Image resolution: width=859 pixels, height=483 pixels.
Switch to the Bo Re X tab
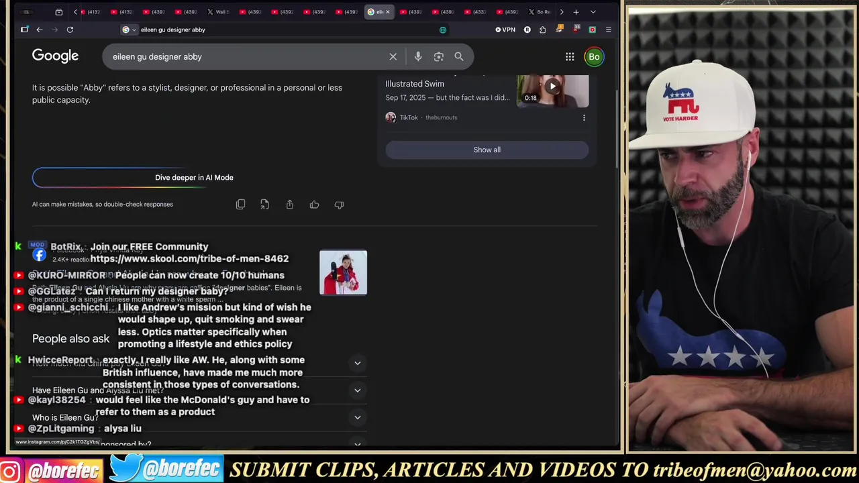click(540, 12)
